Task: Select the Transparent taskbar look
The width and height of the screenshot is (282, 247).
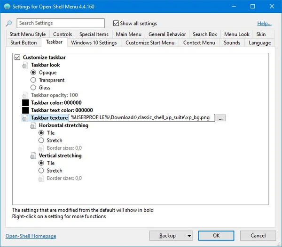Action: tap(33, 80)
